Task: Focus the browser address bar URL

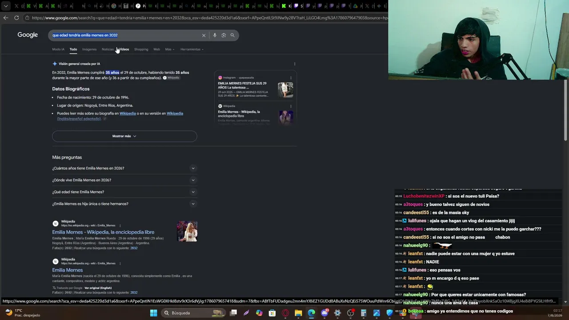Action: pyautogui.click(x=209, y=18)
